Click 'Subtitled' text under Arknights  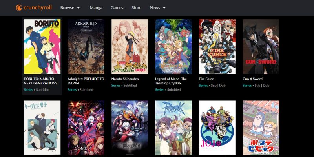click(86, 90)
